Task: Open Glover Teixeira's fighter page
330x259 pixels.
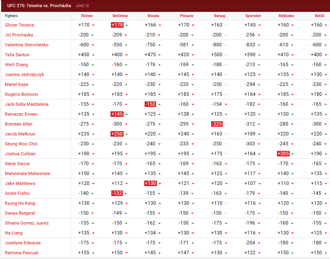Action: coord(19,25)
